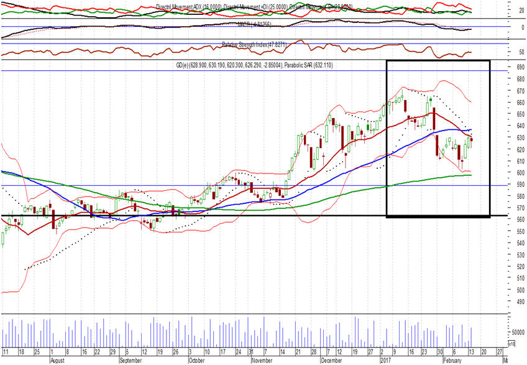The height and width of the screenshot is (365, 527).
Task: Select the date label 22 on time axis
Action: click(x=97, y=352)
